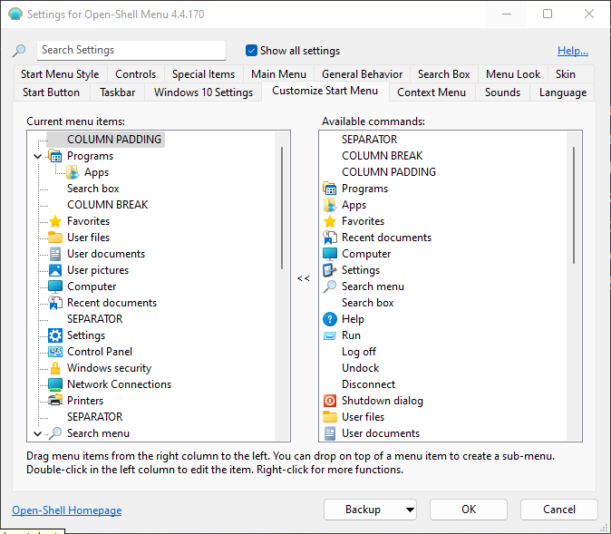Visit the Open-Shell Homepage link
Viewport: 611px width, 534px height.
[x=67, y=510]
